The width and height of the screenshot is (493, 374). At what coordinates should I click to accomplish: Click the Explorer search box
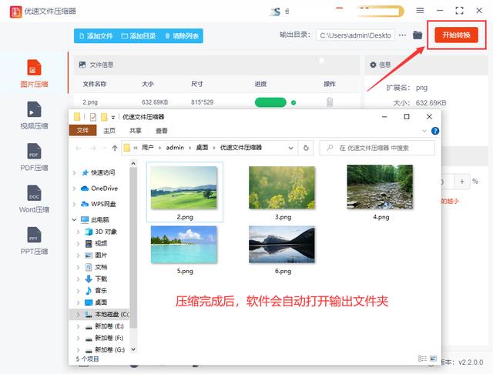pyautogui.click(x=377, y=148)
